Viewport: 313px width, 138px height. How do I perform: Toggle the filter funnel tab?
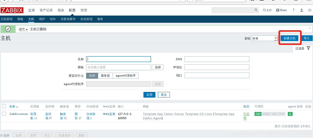click(x=302, y=48)
